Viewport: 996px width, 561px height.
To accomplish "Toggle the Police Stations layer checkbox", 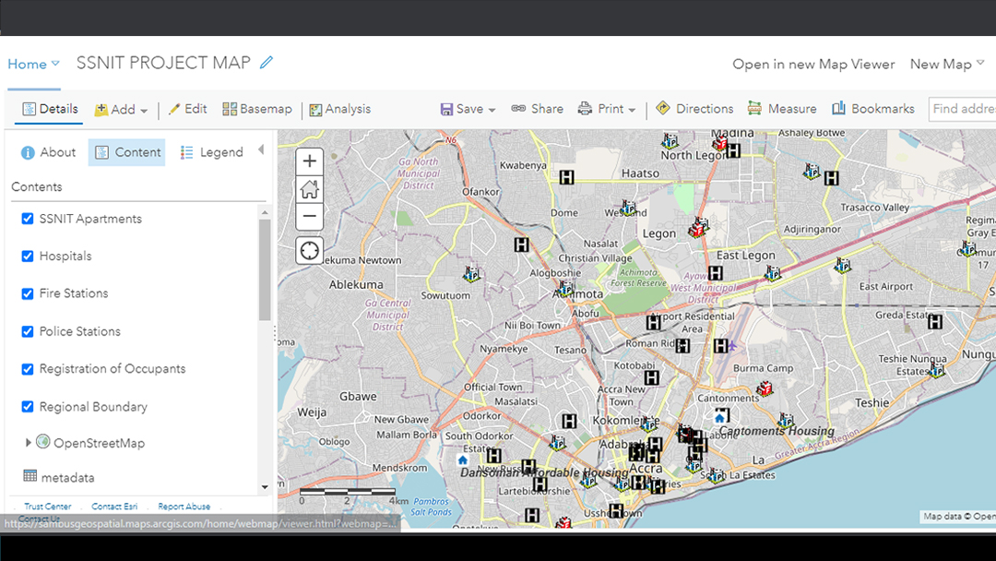I will 28,331.
